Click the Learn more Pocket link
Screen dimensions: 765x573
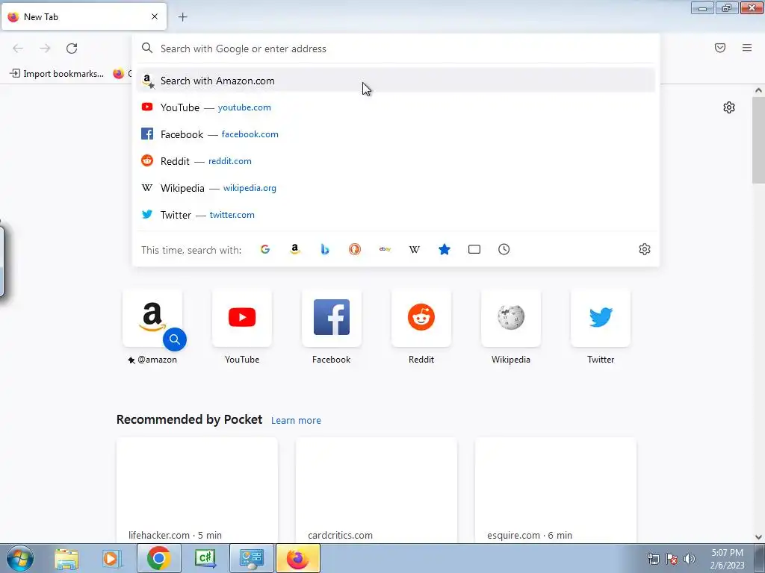tap(296, 421)
